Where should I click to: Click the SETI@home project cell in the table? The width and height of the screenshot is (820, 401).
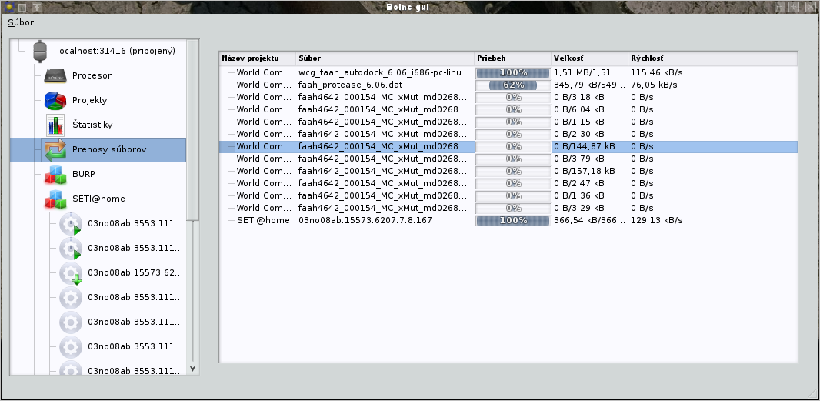click(263, 220)
